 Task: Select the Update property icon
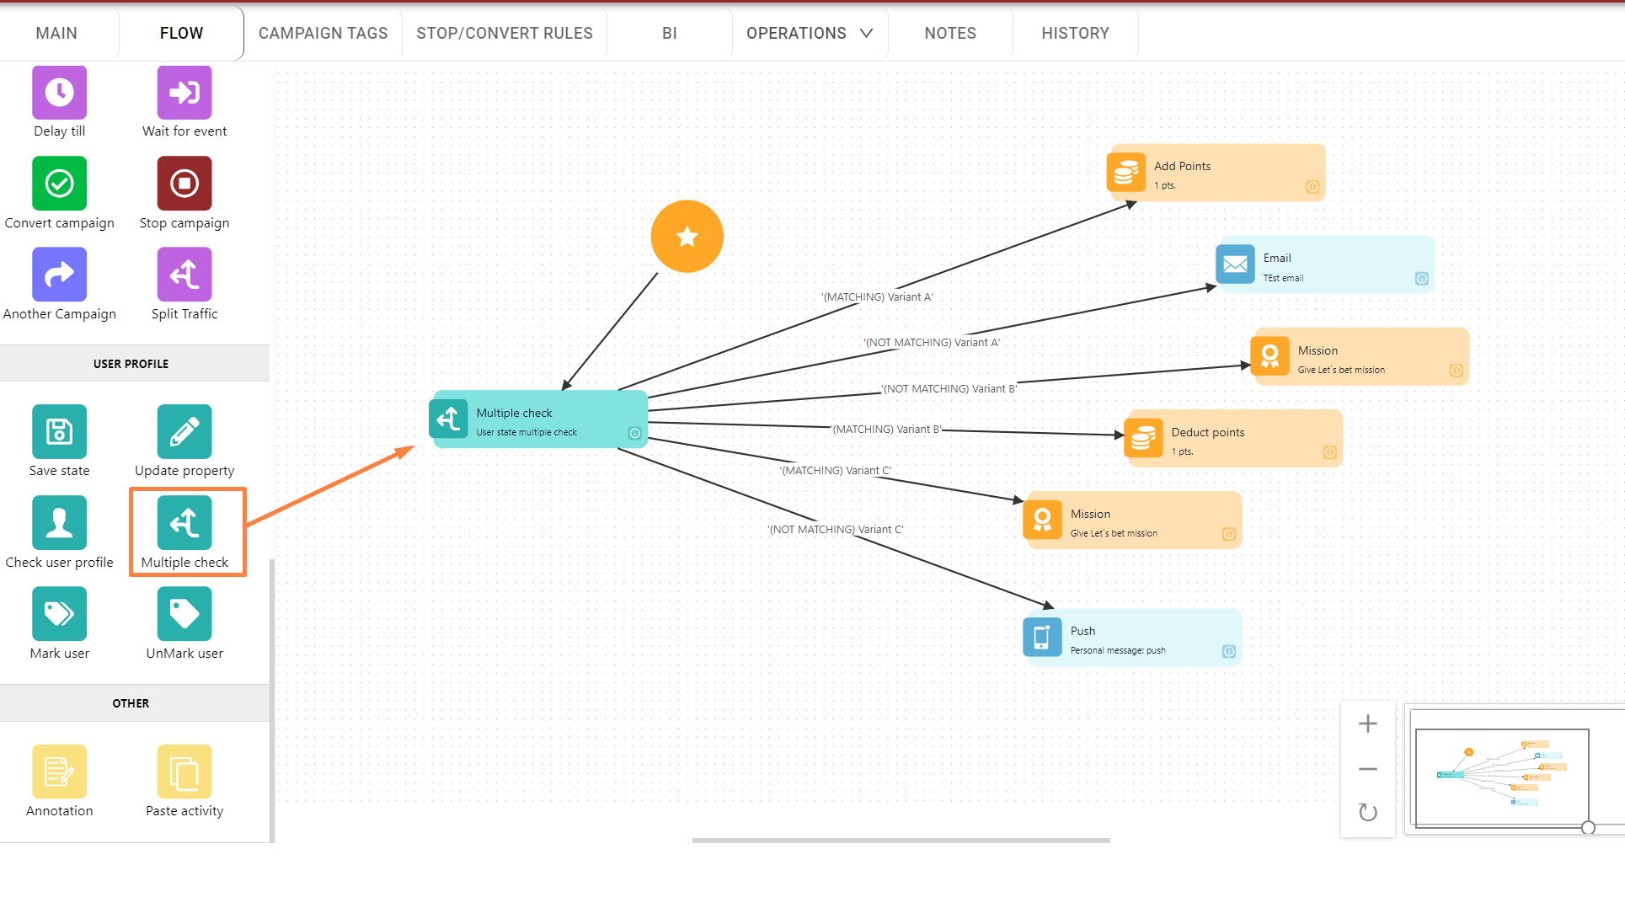point(184,432)
